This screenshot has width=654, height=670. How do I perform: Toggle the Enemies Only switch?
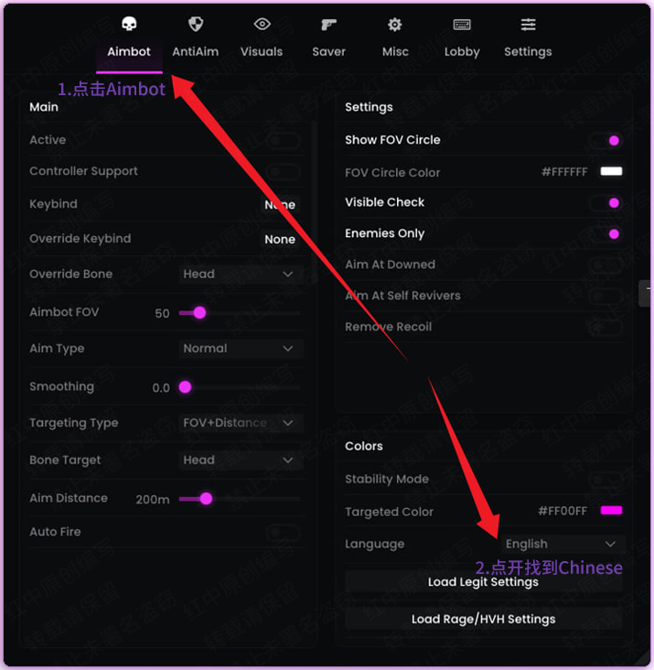[606, 234]
